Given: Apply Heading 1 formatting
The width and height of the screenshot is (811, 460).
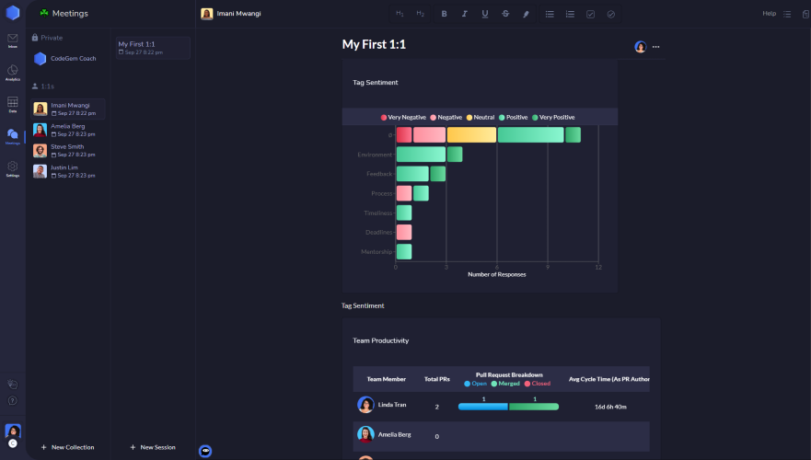Looking at the screenshot, I should click(x=400, y=14).
